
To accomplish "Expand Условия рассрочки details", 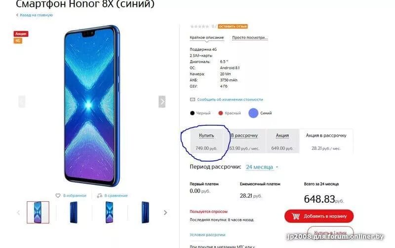I will 207,235.
